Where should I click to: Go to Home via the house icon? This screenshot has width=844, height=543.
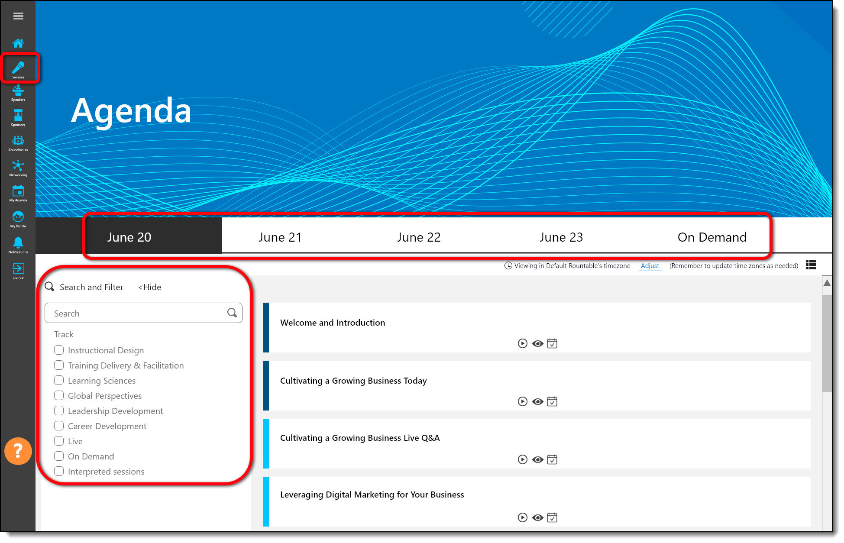[18, 43]
